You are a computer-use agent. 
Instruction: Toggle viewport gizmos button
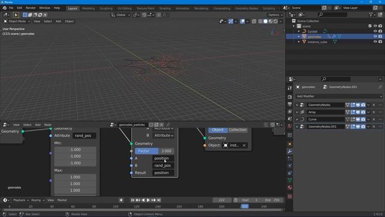click(x=230, y=22)
